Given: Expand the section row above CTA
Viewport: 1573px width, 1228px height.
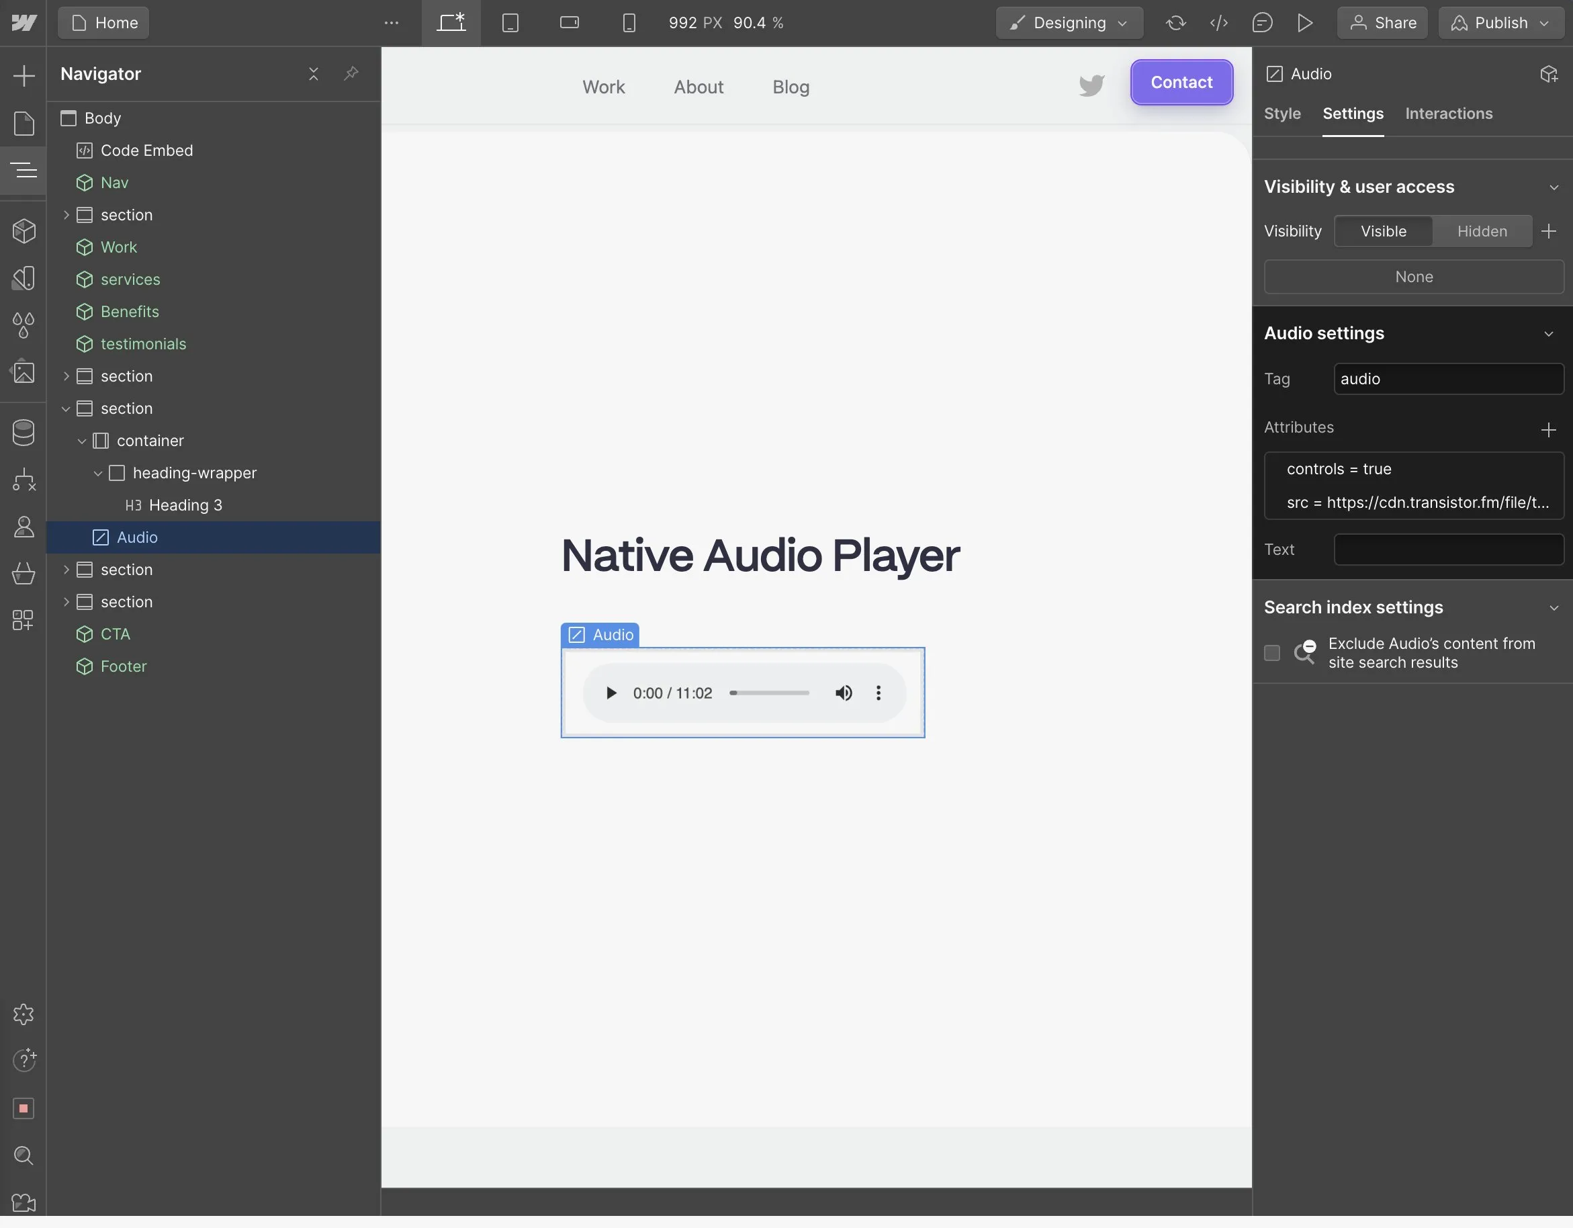Looking at the screenshot, I should point(66,602).
